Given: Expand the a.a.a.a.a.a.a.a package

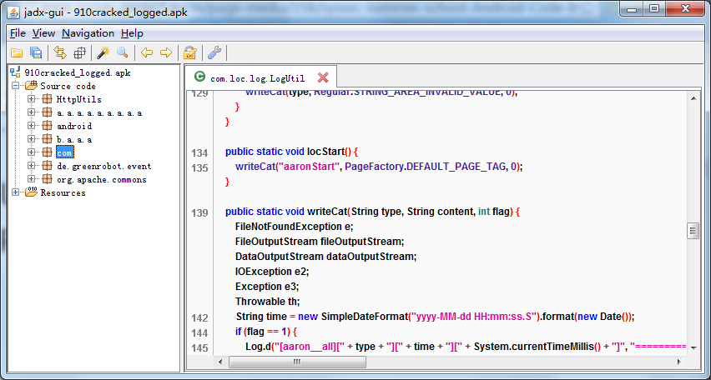Looking at the screenshot, I should [31, 112].
